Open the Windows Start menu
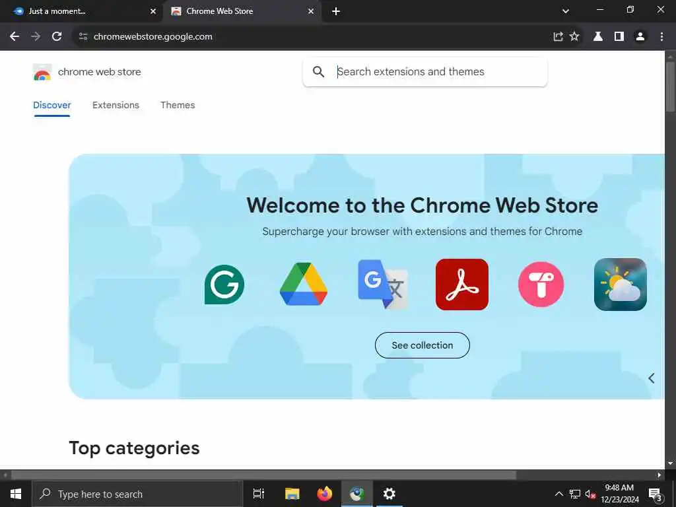This screenshot has width=676, height=507. tap(16, 494)
